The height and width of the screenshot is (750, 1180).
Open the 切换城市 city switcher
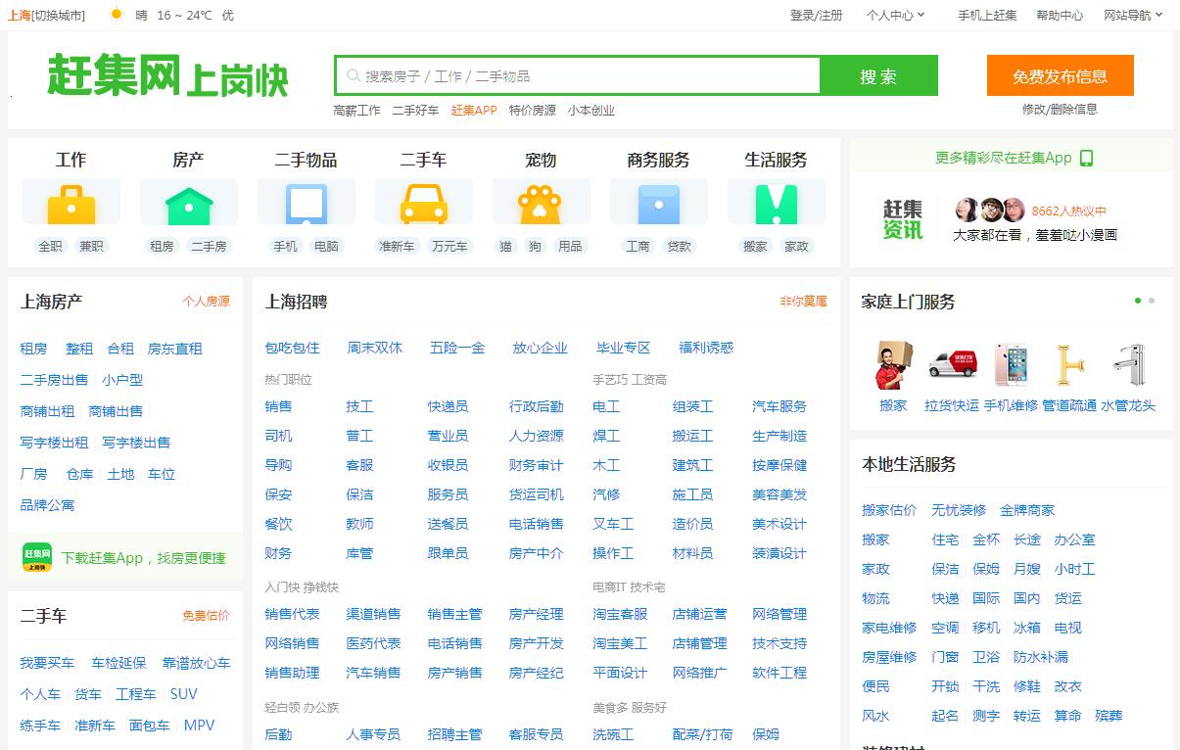coord(59,16)
